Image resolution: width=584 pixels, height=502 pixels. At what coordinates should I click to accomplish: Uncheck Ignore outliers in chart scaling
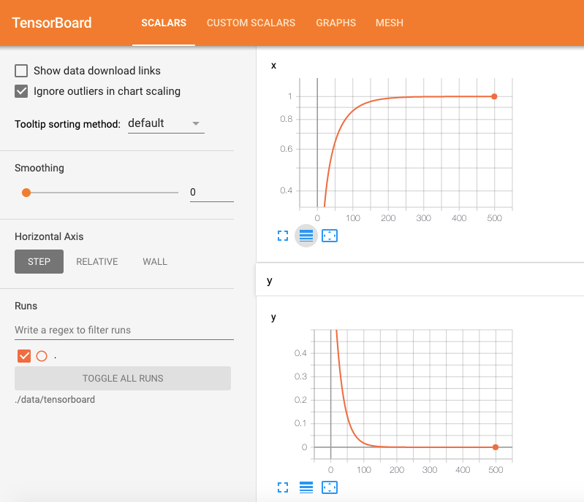[x=21, y=91]
